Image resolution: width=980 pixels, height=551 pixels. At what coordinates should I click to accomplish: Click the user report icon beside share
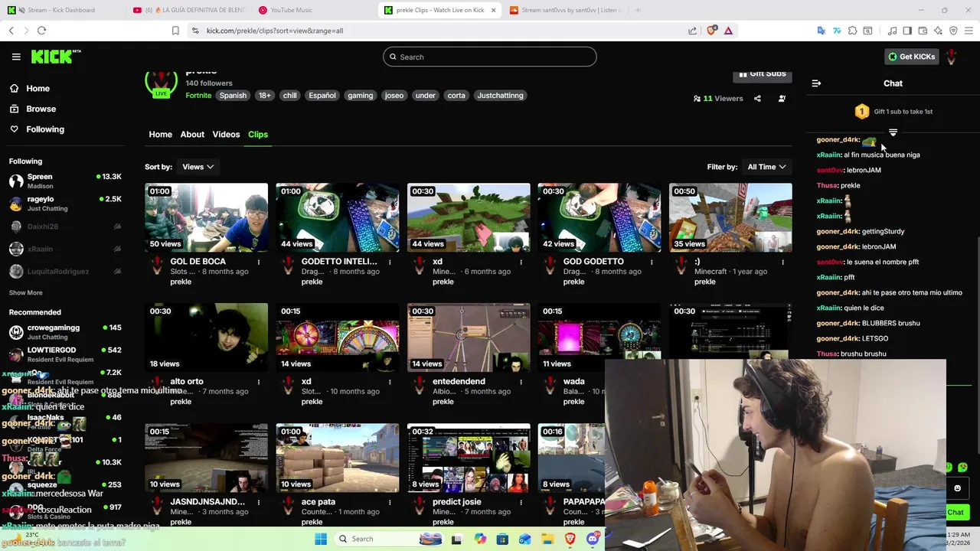tap(782, 99)
